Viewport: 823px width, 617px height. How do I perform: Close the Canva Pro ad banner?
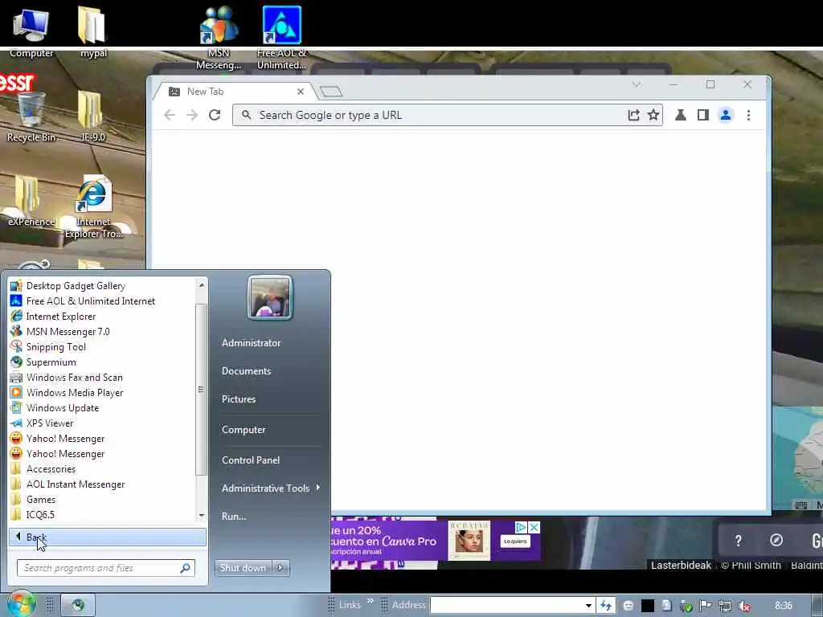tap(534, 527)
